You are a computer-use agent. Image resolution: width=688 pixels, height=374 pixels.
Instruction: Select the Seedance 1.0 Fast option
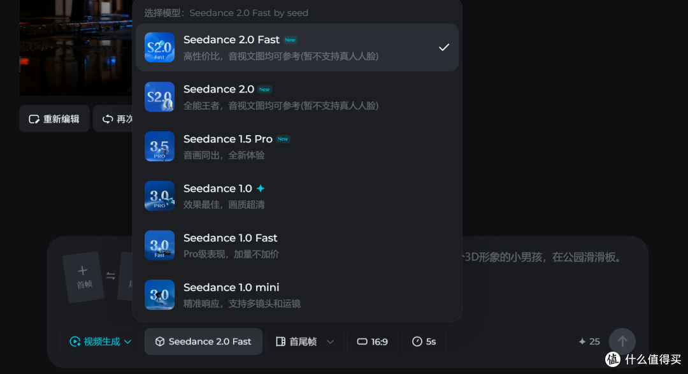point(297,245)
